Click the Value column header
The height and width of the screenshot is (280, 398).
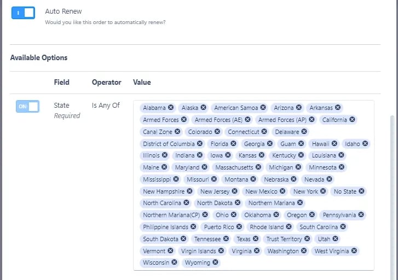(x=142, y=83)
